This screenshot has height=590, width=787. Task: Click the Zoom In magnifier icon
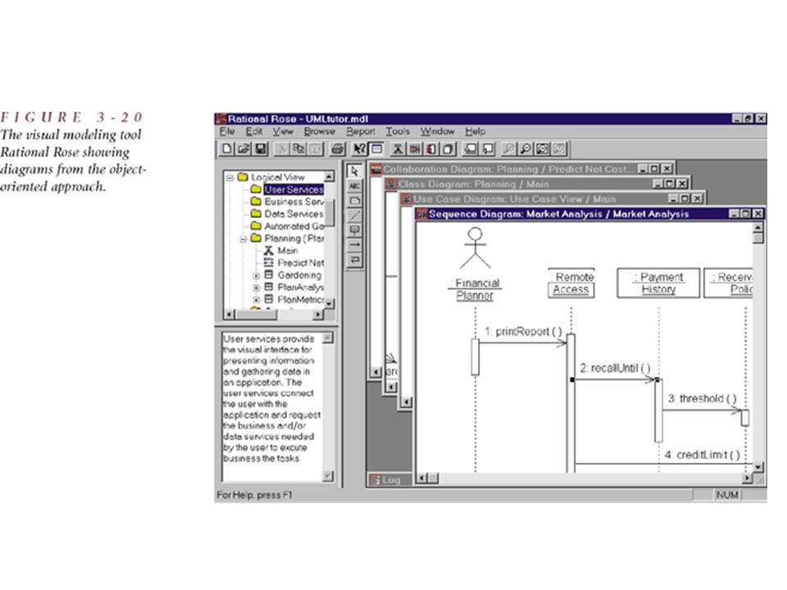508,148
